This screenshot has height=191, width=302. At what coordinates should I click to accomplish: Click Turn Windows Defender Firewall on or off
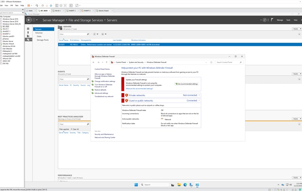pos(103,85)
